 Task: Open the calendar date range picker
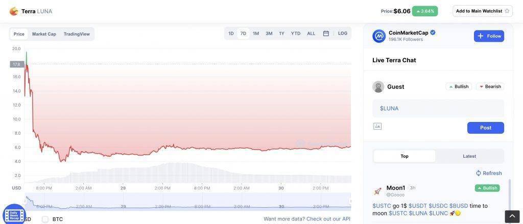tap(326, 34)
